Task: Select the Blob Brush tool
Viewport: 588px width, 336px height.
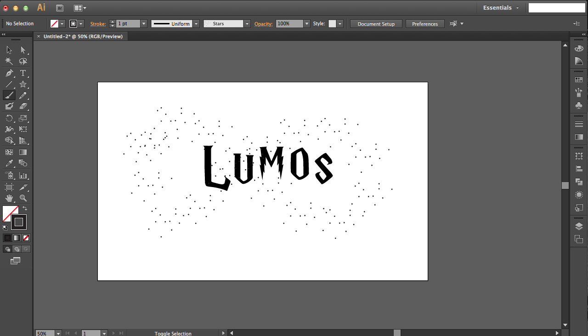Action: click(9, 106)
